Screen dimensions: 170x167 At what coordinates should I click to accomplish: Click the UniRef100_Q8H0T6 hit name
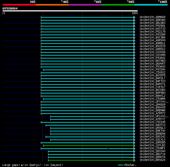[152, 157]
